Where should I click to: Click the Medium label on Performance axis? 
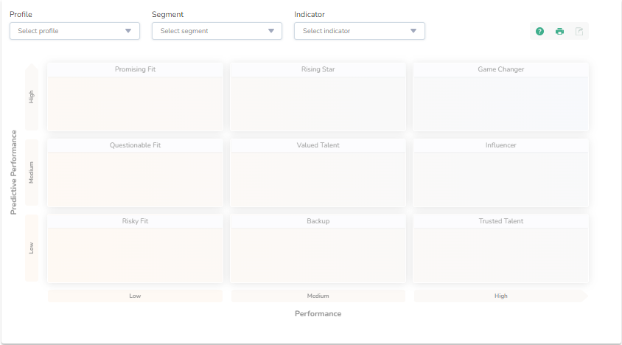[x=318, y=296]
